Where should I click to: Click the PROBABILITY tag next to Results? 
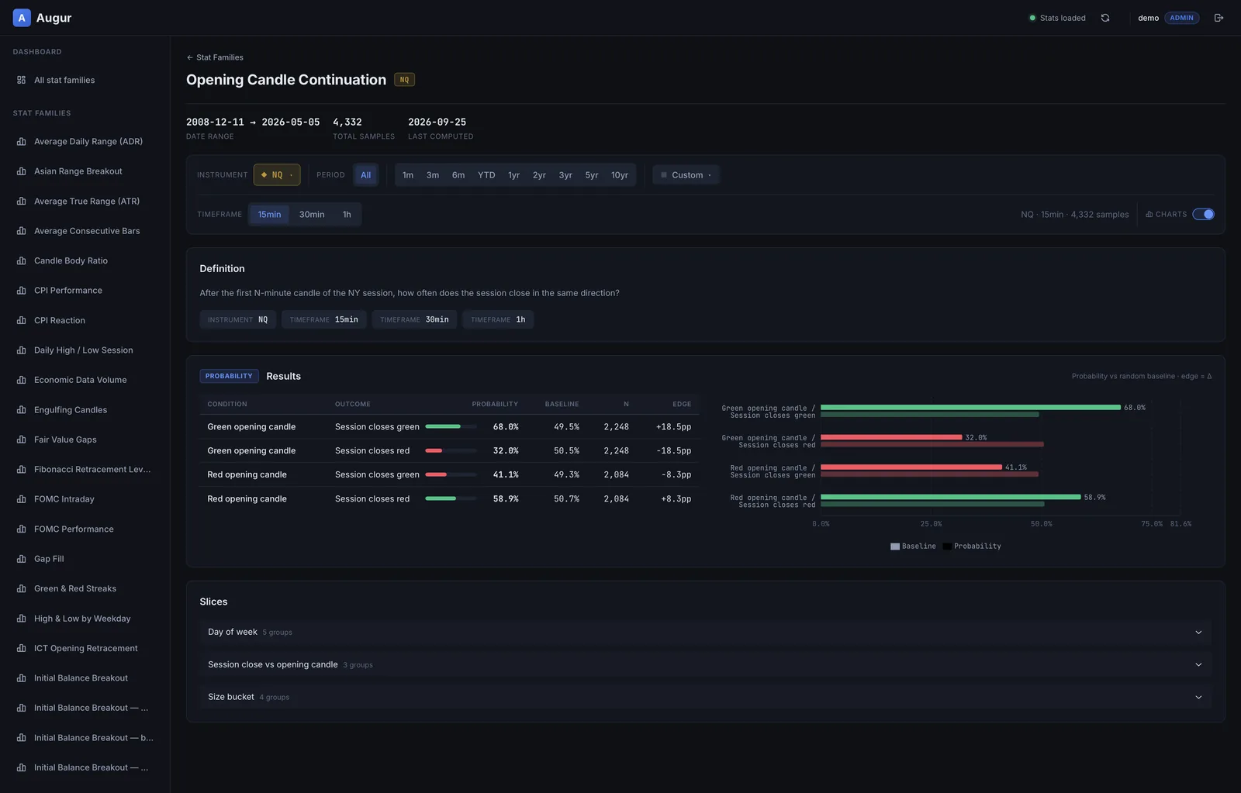[229, 376]
